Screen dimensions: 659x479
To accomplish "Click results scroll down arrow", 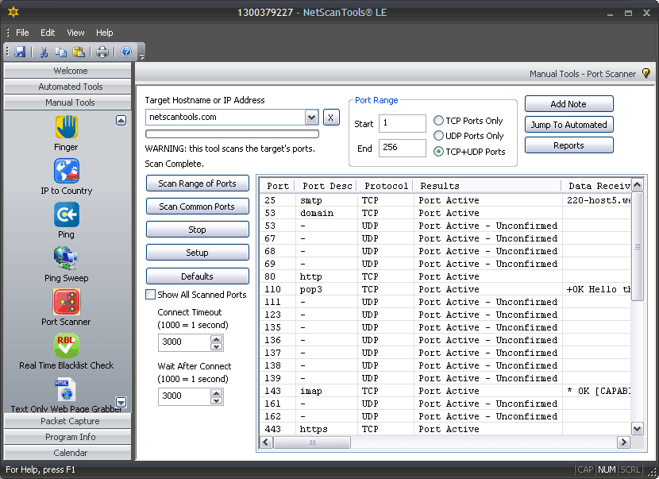I will click(x=637, y=429).
